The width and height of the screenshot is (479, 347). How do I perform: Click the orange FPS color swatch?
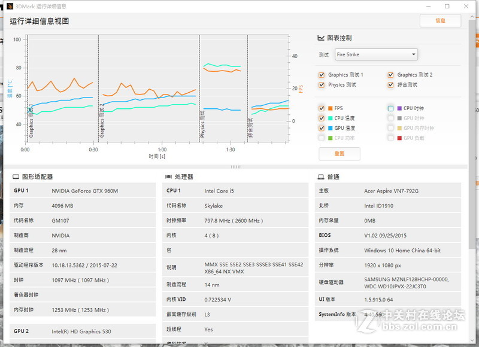(330, 108)
